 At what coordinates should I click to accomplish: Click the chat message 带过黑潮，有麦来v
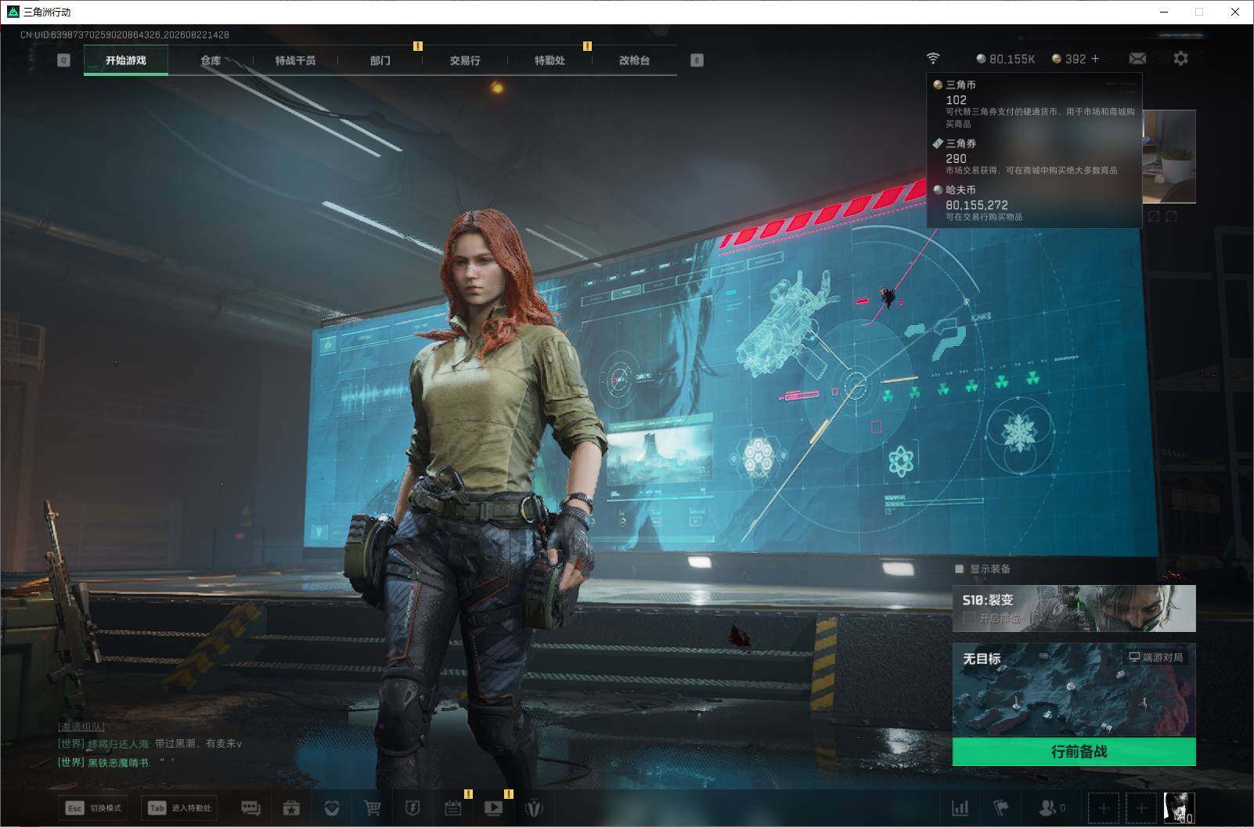point(198,743)
